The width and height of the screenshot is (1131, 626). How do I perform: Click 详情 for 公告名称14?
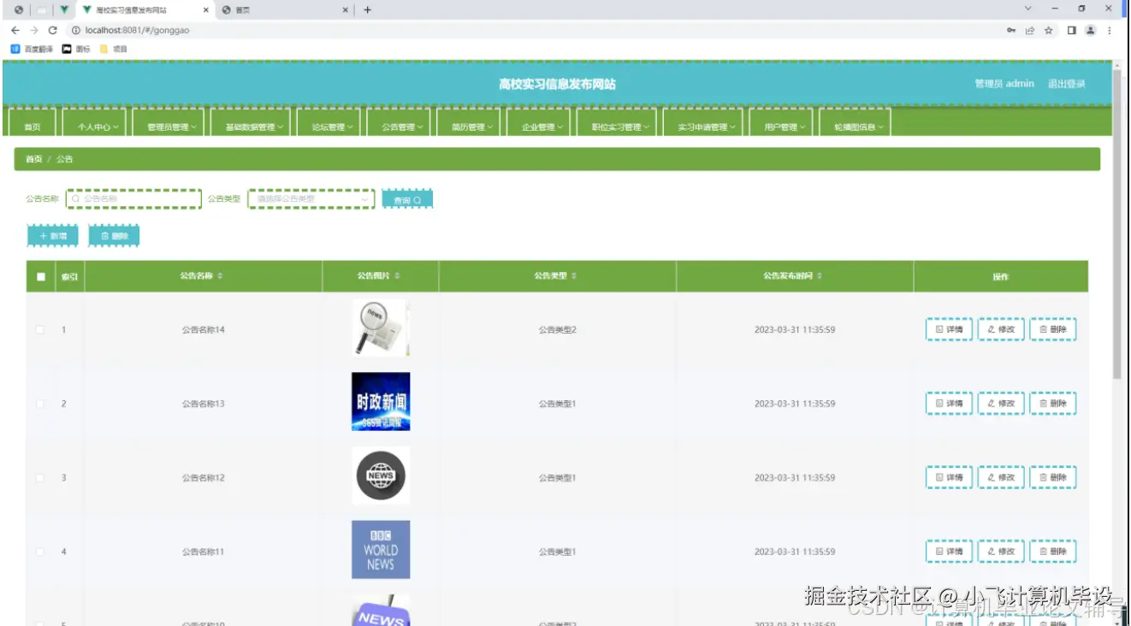tap(949, 329)
